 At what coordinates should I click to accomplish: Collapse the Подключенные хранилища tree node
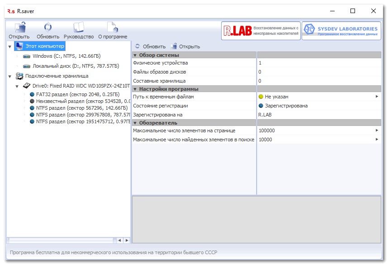pos(10,76)
